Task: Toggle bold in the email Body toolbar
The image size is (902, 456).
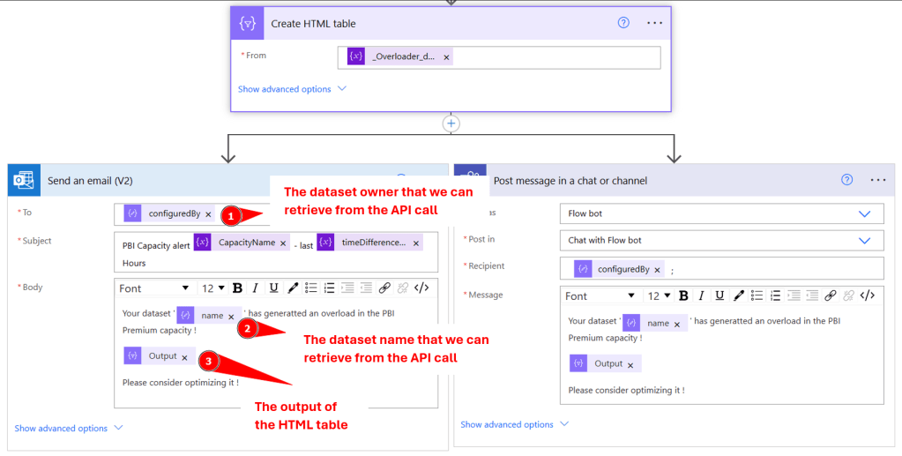Action: 238,288
